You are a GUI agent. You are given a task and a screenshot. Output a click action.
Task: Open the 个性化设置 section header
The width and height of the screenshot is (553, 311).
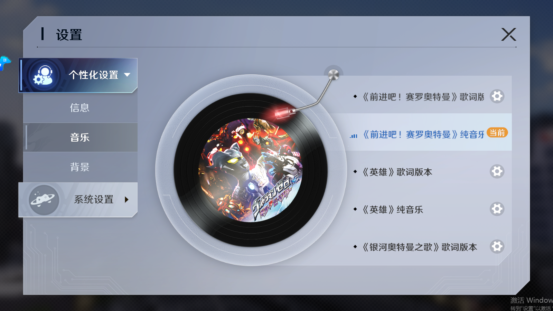point(78,75)
